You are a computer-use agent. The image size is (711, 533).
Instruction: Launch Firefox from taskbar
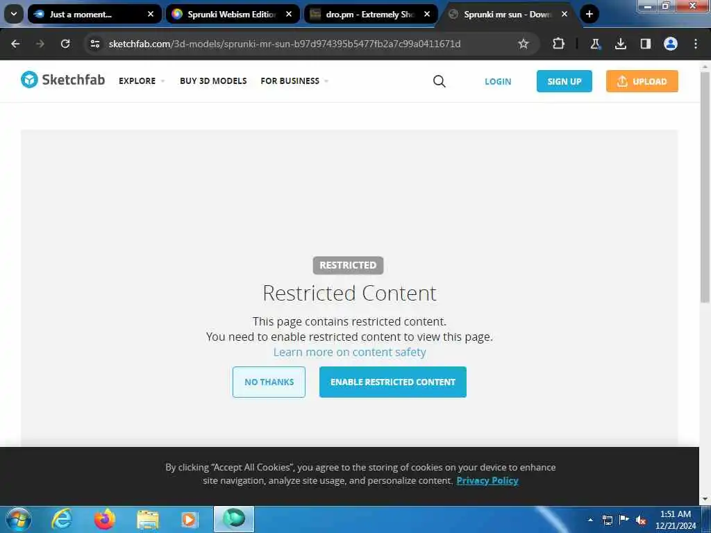pyautogui.click(x=104, y=519)
